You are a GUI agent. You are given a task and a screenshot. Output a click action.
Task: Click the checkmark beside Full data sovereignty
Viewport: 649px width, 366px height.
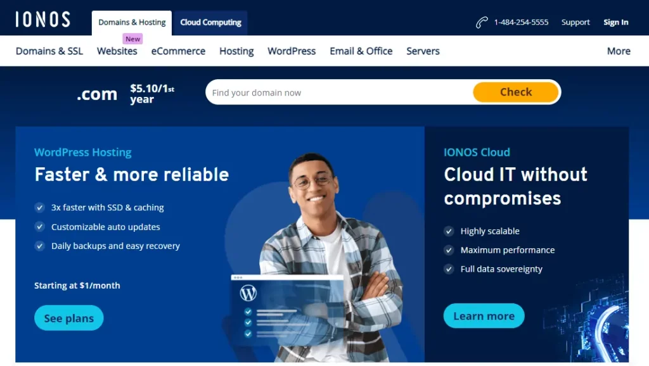(449, 269)
